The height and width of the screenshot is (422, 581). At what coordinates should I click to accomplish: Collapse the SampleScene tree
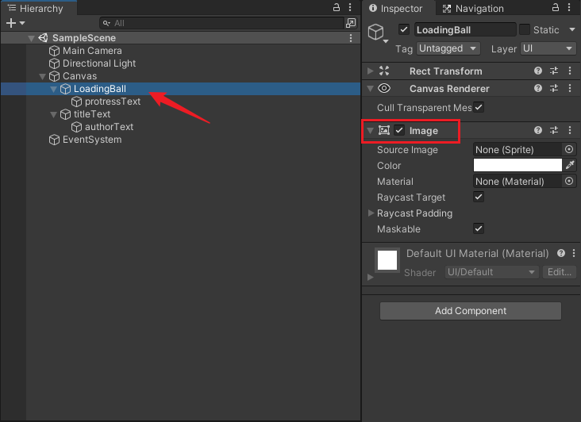32,38
